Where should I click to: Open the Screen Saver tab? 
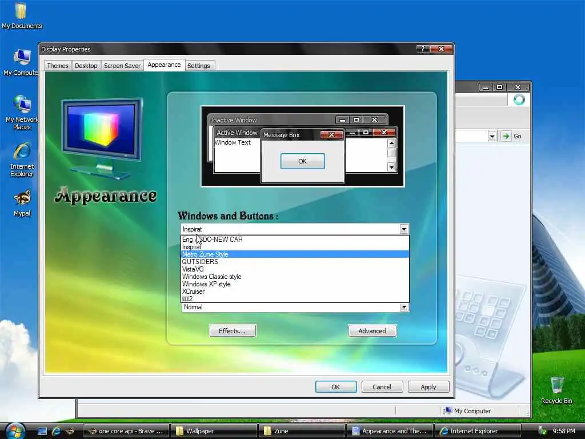[122, 66]
